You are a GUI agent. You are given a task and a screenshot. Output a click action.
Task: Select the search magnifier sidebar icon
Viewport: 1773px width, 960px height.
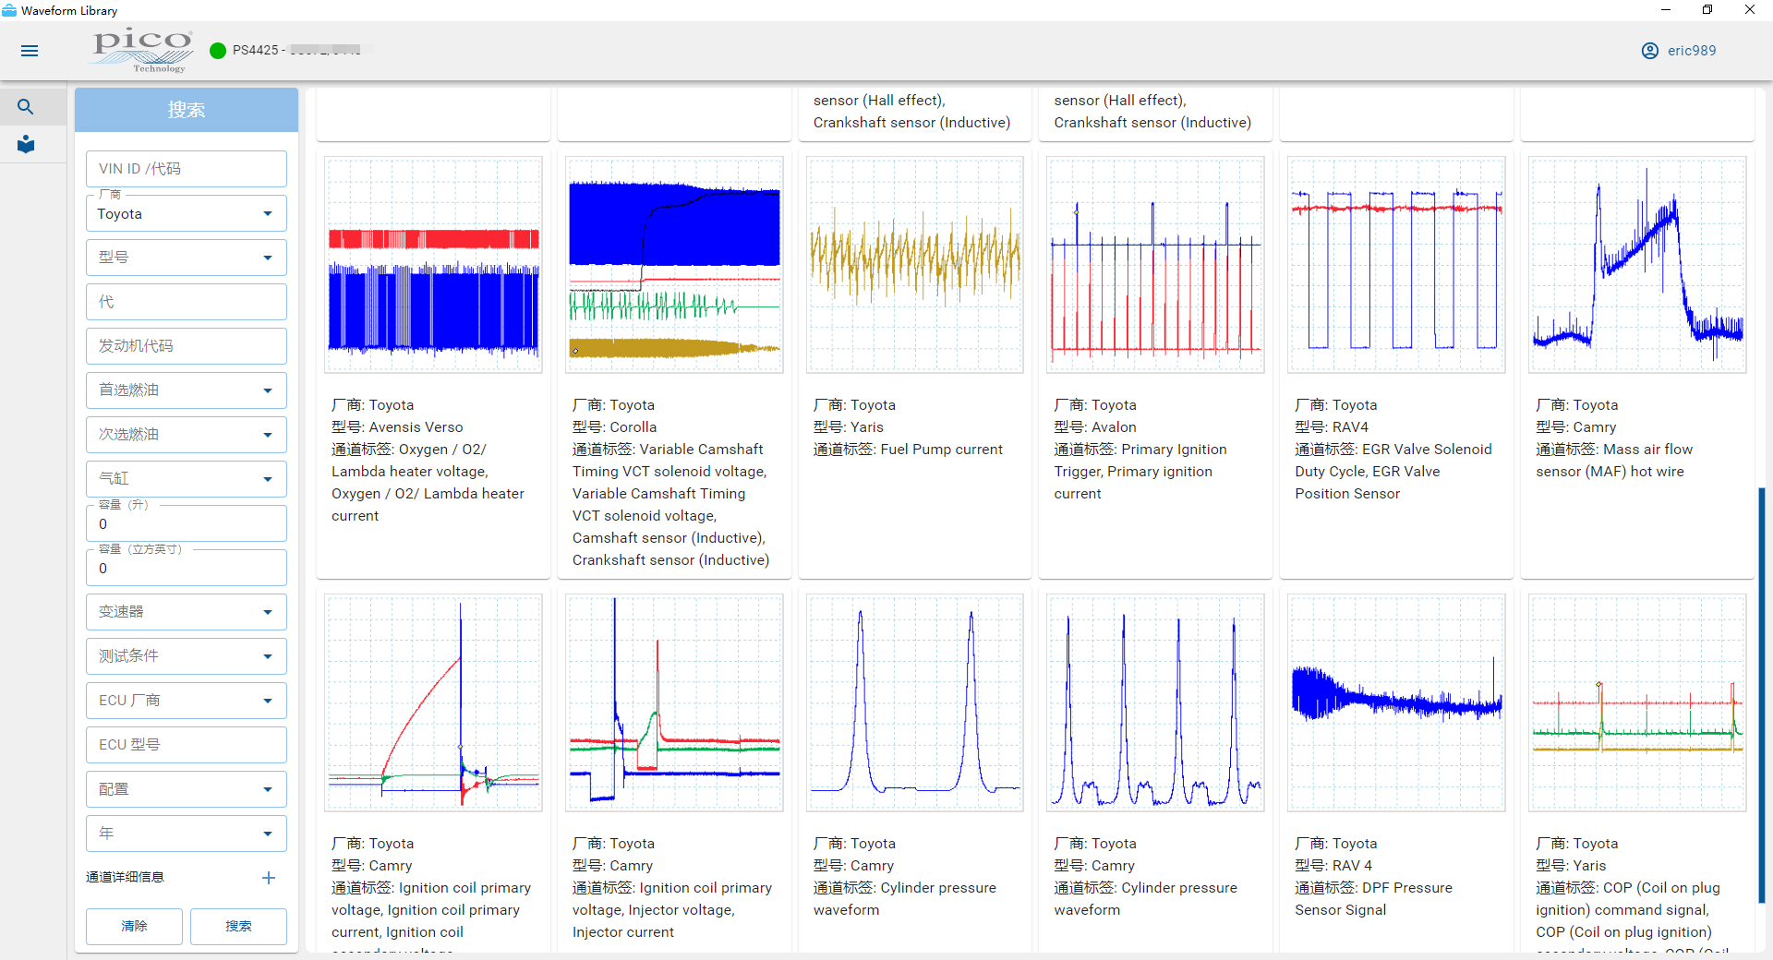click(26, 107)
